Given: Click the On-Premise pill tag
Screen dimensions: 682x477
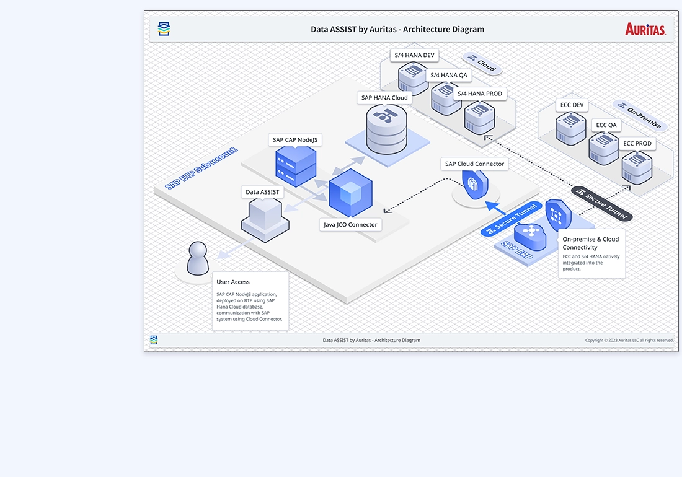Looking at the screenshot, I should 640,115.
